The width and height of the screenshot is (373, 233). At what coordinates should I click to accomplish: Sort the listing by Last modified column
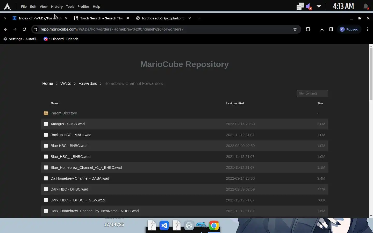click(235, 103)
